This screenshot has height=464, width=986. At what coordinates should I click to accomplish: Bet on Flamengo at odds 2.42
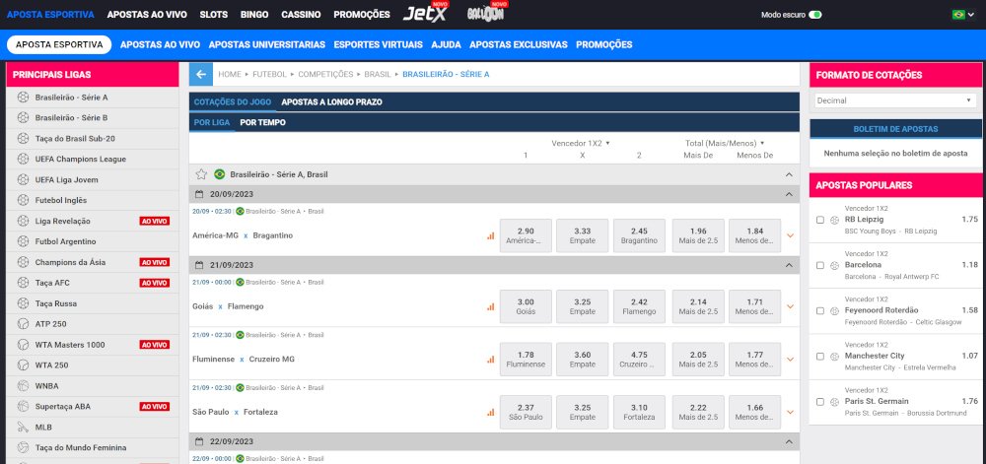tap(638, 306)
